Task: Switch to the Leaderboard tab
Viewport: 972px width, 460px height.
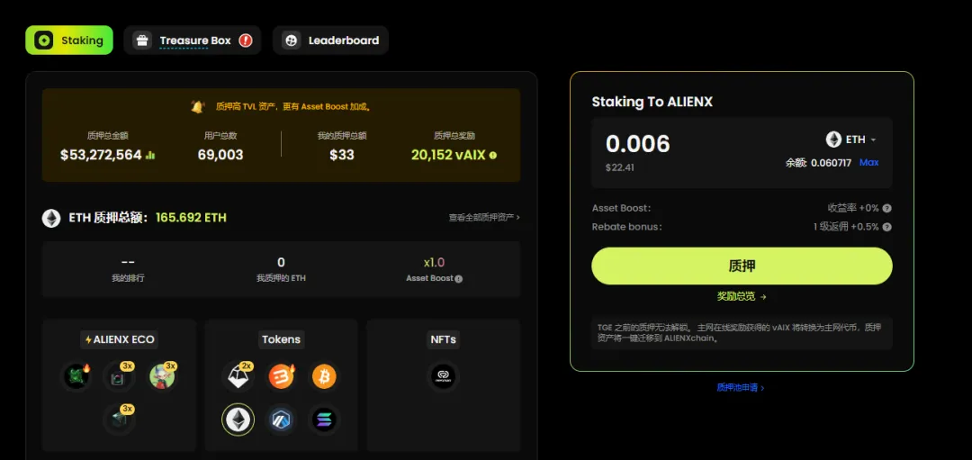Action: coord(330,41)
